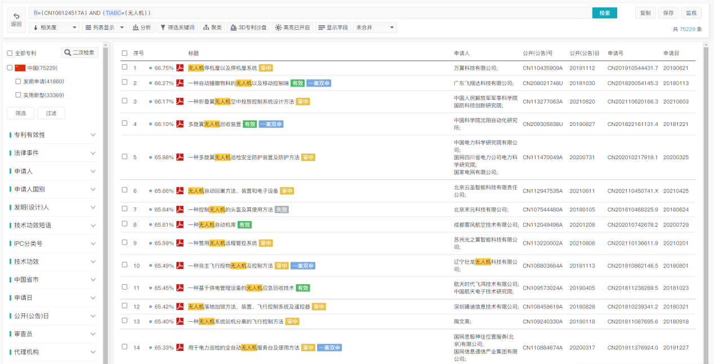
Task: Open the 未合并 merge dropdown
Action: (x=375, y=27)
